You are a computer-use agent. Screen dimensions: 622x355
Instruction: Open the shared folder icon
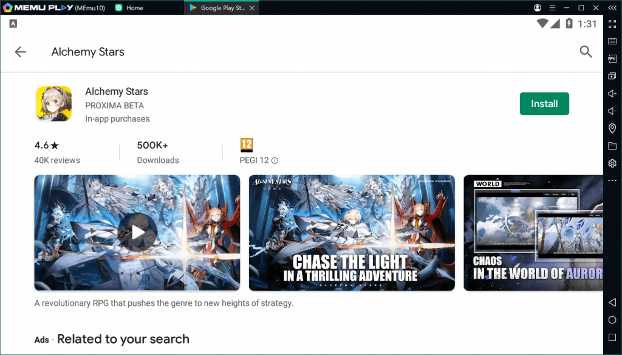coord(612,146)
